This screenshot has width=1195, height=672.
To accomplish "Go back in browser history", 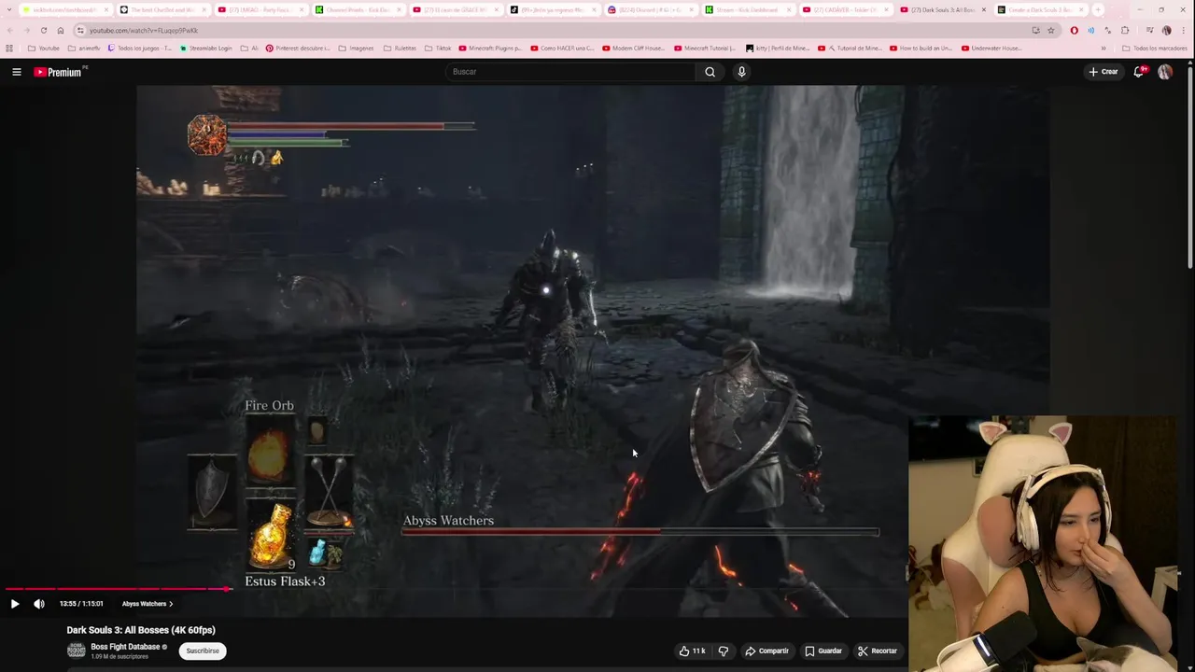I will pos(9,30).
